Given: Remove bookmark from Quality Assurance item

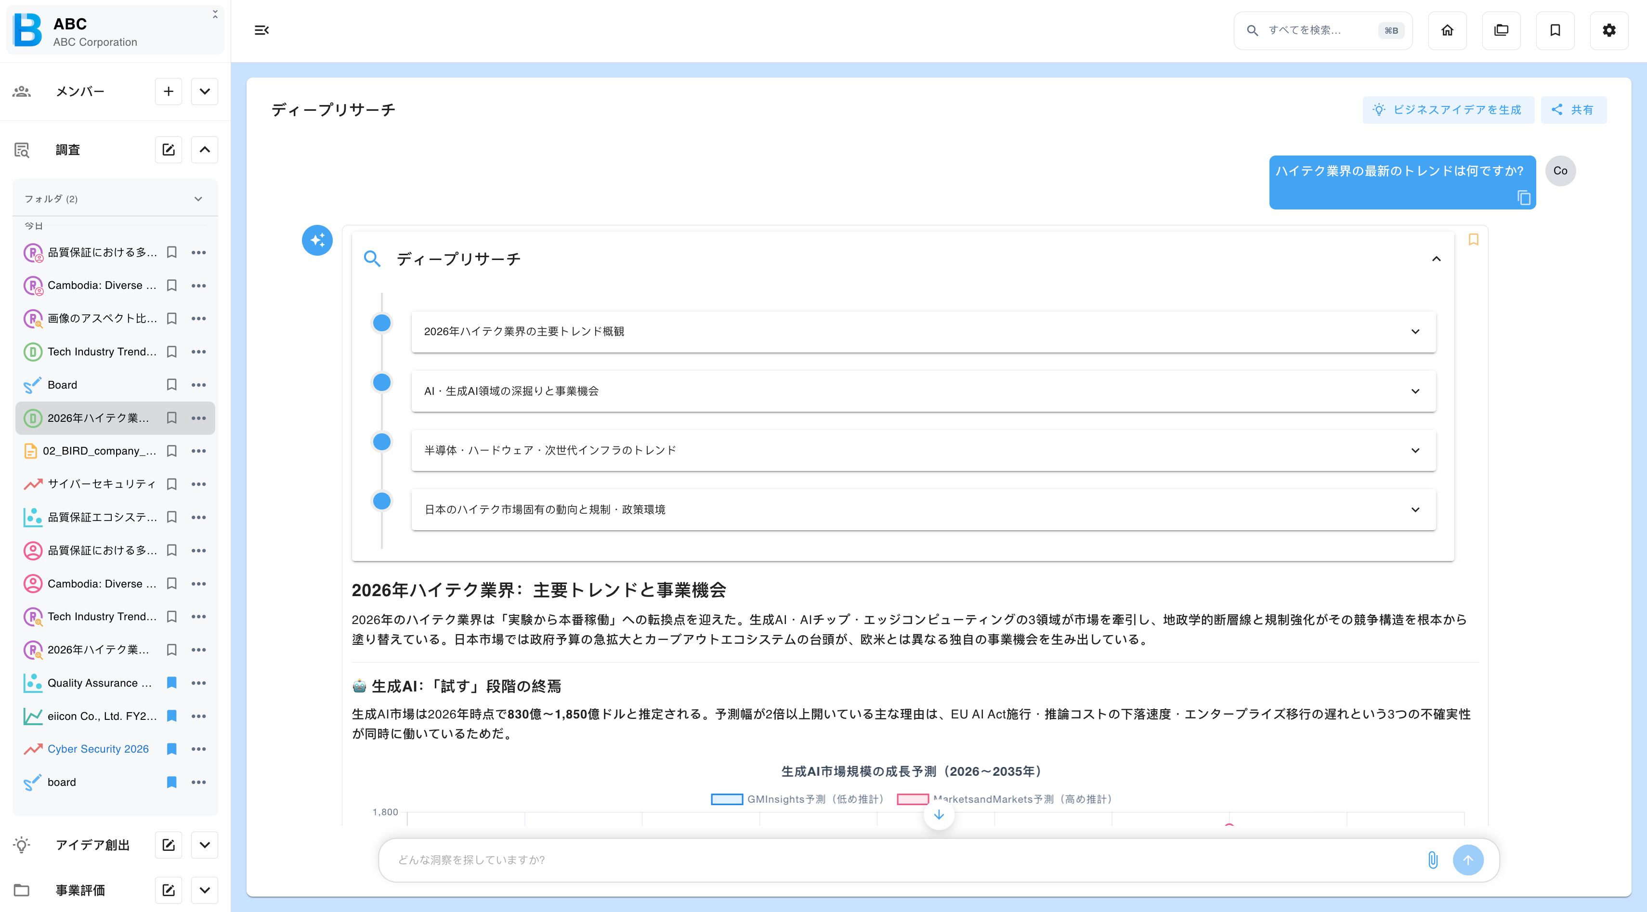Looking at the screenshot, I should 171,683.
